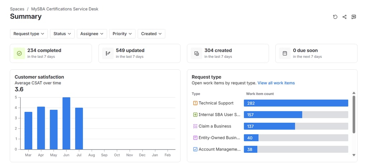Go to Spaces in the breadcrumb
The height and width of the screenshot is (165, 368).
[x=17, y=9]
